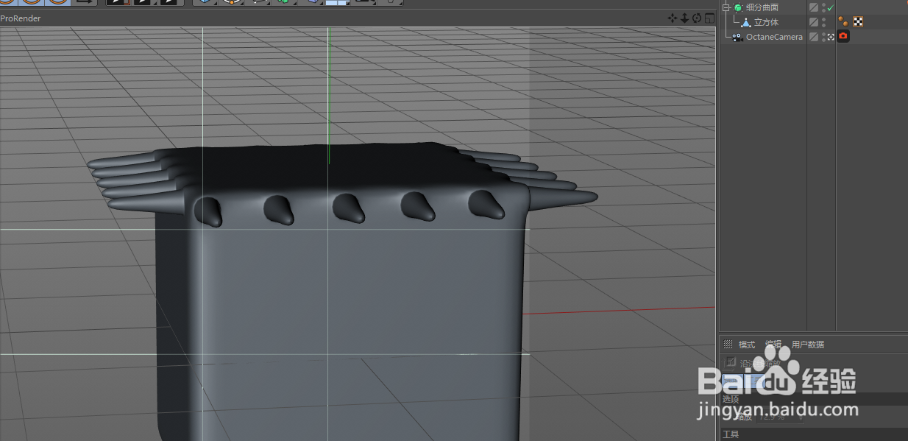Click the 编辑 menu of the attribute manager
Screen dimensions: 908x441
point(773,345)
